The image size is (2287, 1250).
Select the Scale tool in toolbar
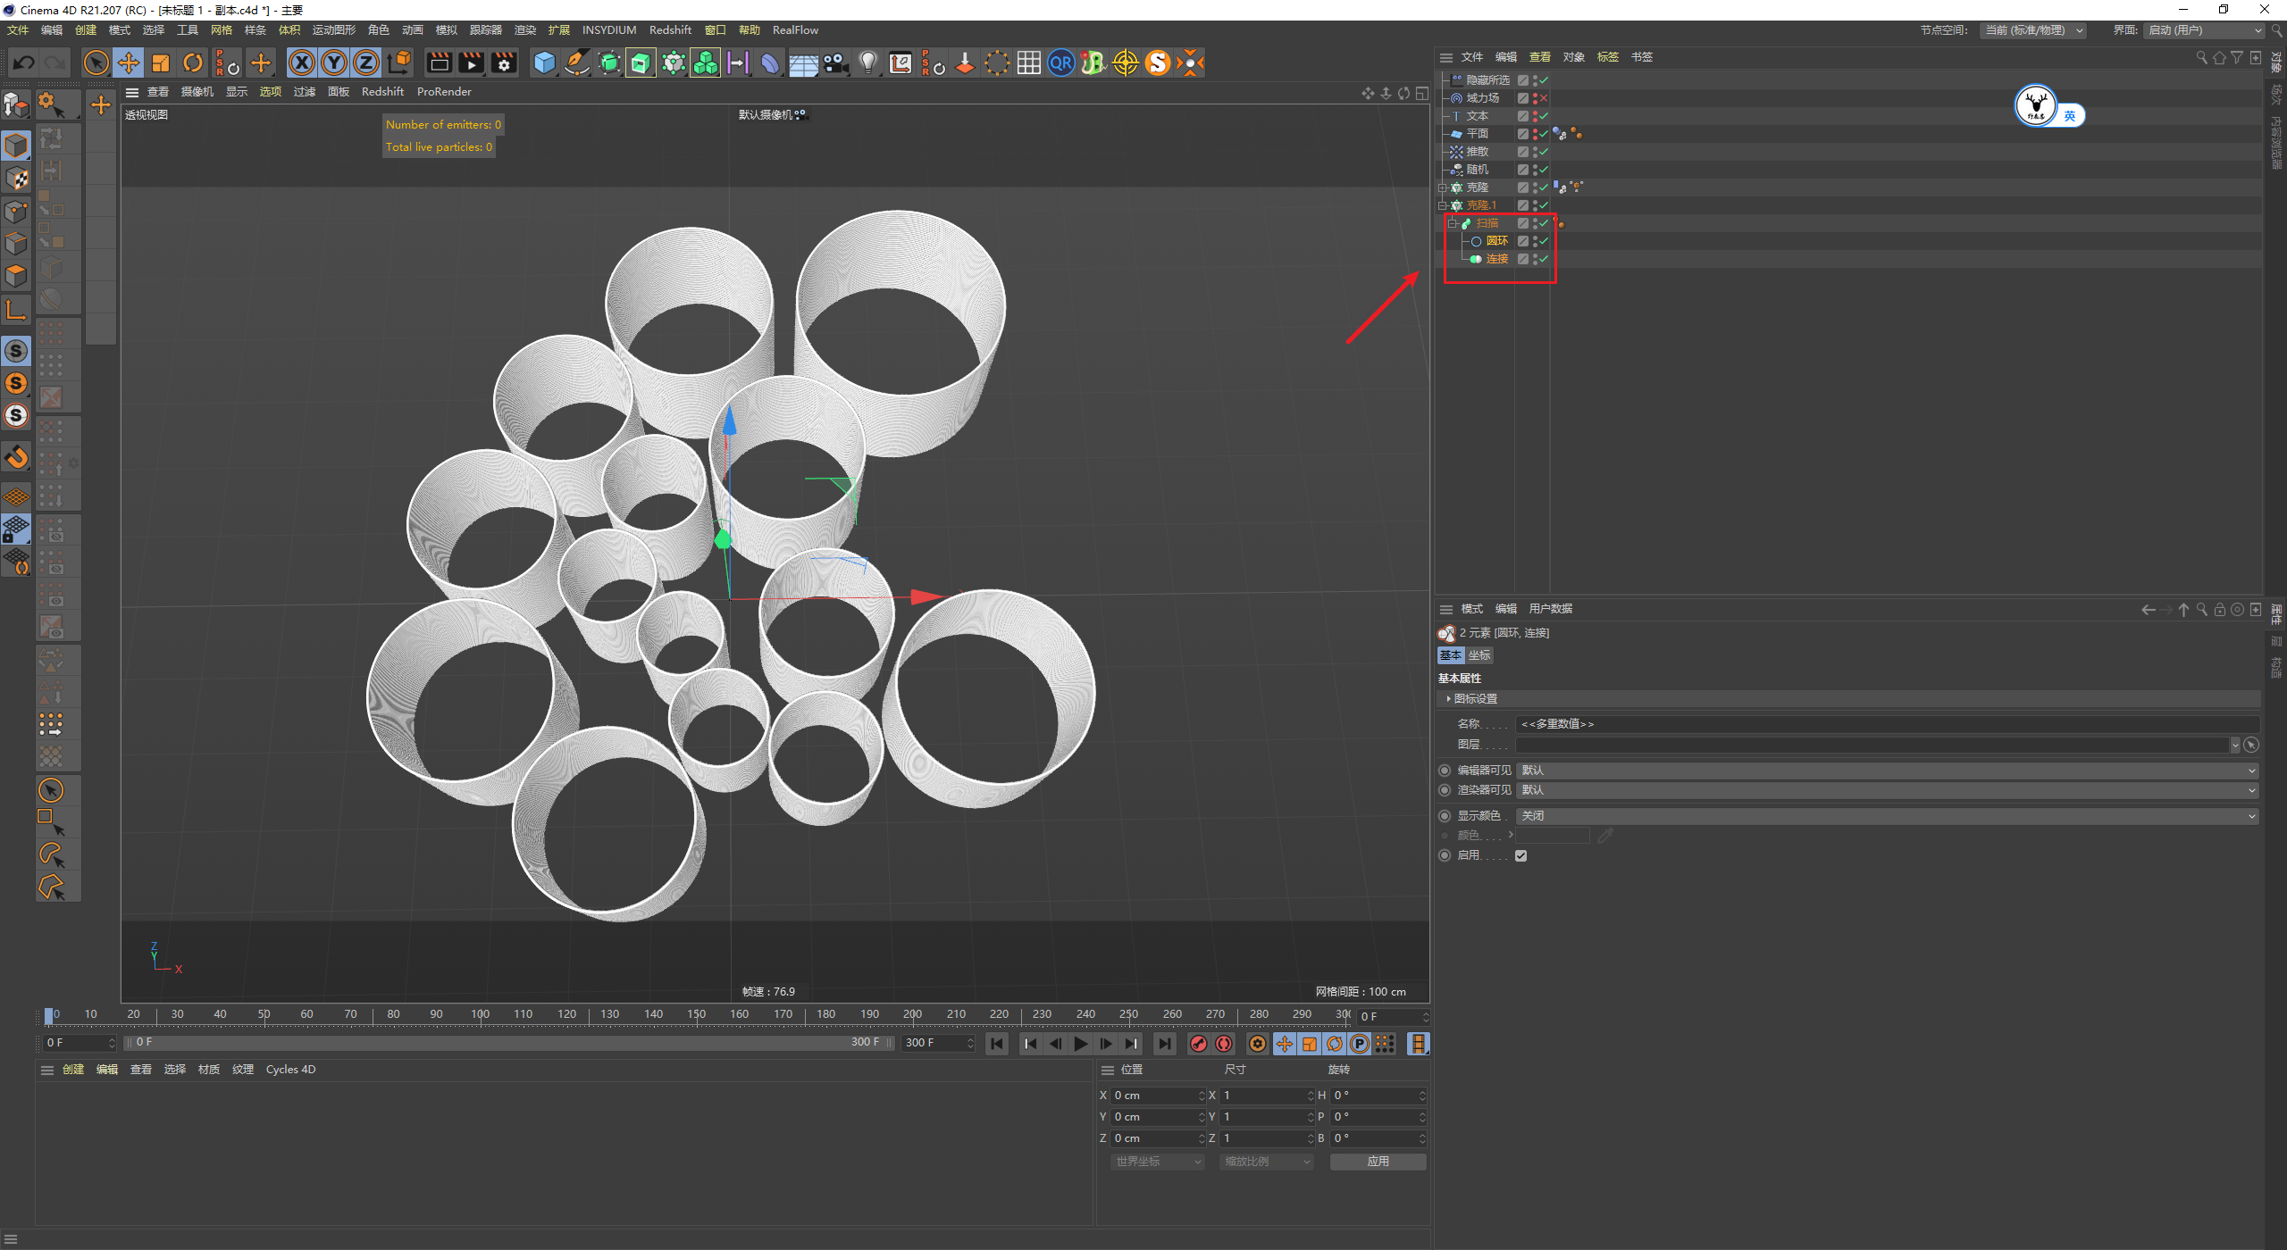point(161,62)
